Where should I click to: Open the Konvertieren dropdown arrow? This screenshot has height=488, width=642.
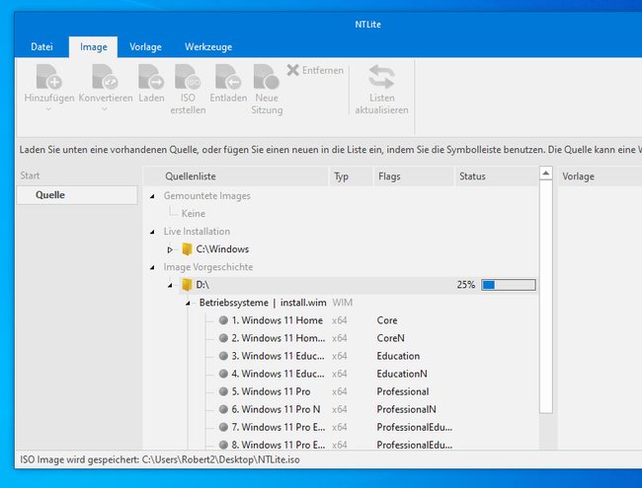click(x=105, y=108)
